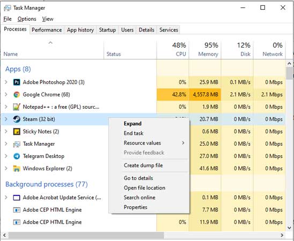The image size is (294, 241).
Task: Click the Notepad++ app icon
Action: point(17,107)
